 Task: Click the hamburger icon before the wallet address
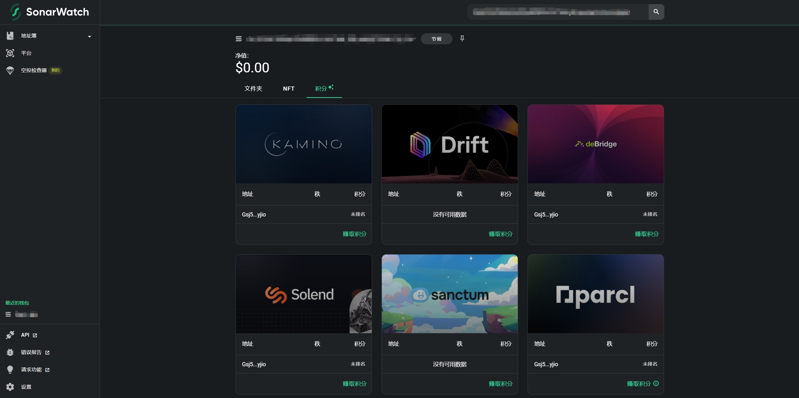tap(239, 38)
